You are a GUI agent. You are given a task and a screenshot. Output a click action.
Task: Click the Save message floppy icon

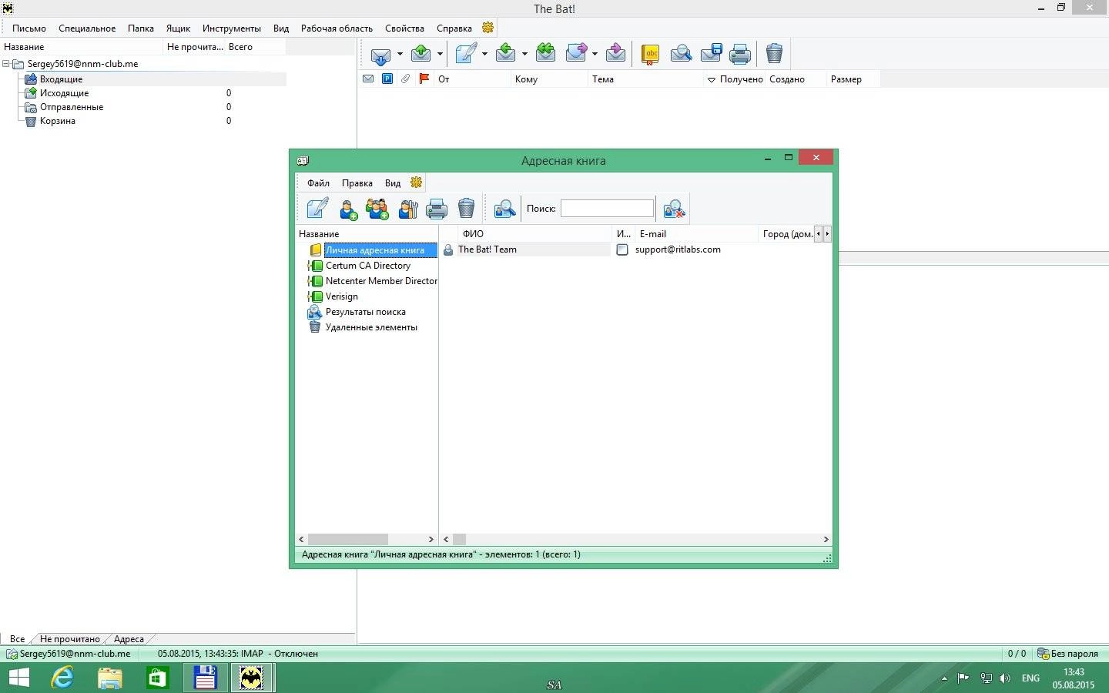click(711, 53)
